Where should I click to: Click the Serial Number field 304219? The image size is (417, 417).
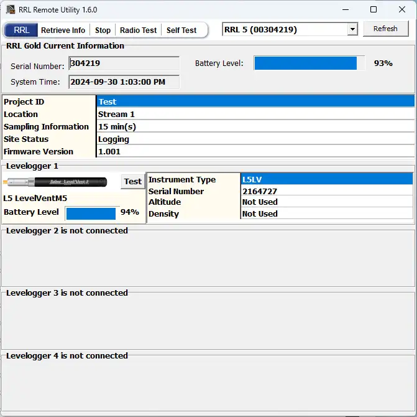pos(124,63)
